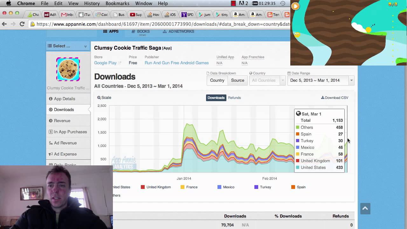
Task: Toggle Mexico legend series
Action: click(x=226, y=187)
